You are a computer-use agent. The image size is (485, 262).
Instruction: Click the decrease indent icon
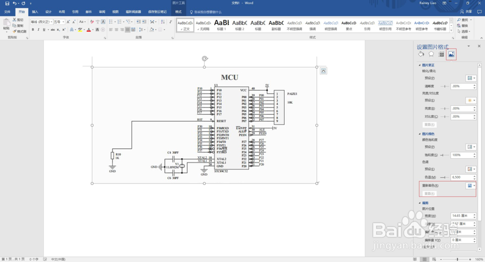tap(139, 22)
